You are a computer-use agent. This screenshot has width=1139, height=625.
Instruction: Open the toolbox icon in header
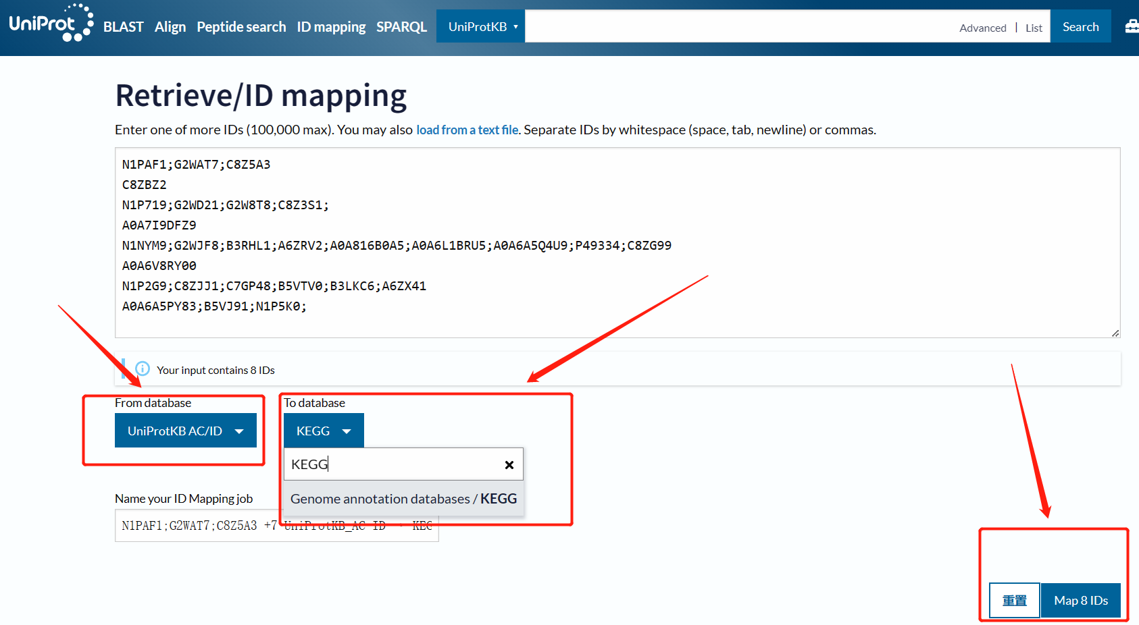point(1132,26)
